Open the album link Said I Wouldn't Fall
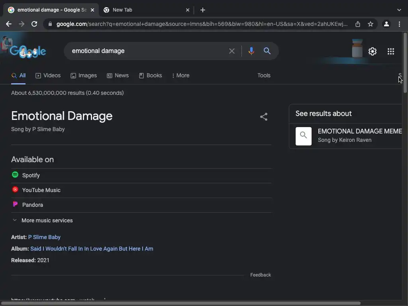The height and width of the screenshot is (306, 408). [x=92, y=249]
